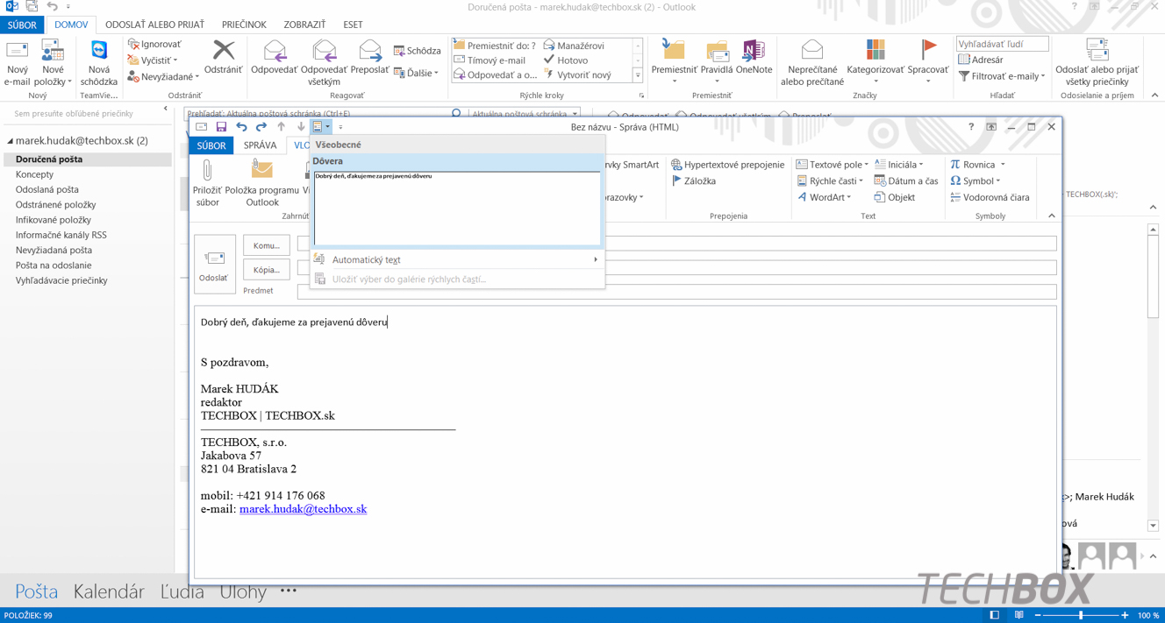Delete message with Odstrániť button
1165x623 pixels.
(223, 57)
